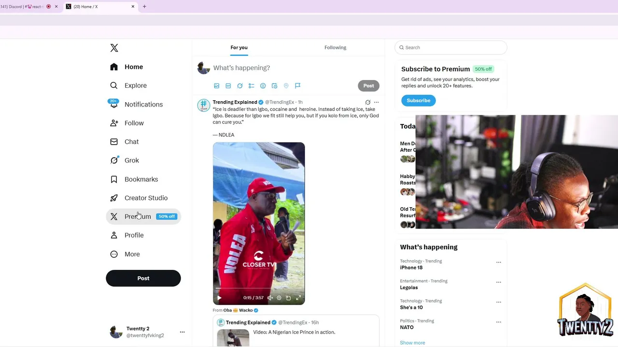Click the Search field
The image size is (618, 347).
pyautogui.click(x=451, y=47)
